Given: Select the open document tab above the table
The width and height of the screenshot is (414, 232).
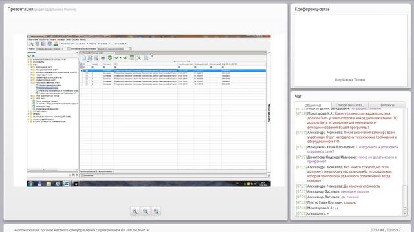Looking at the screenshot, I should (x=98, y=53).
